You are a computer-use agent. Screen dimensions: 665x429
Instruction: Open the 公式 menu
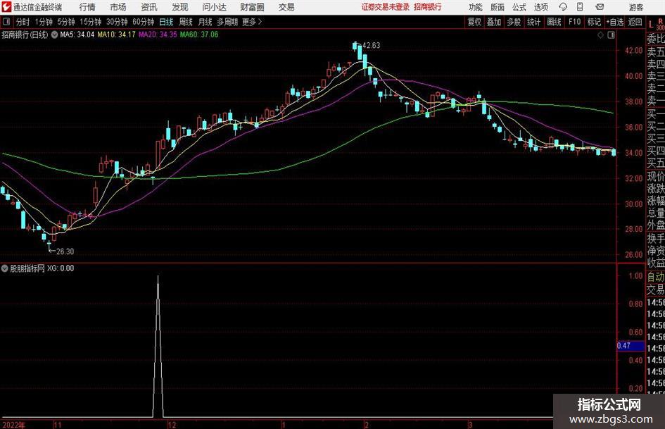(x=519, y=7)
